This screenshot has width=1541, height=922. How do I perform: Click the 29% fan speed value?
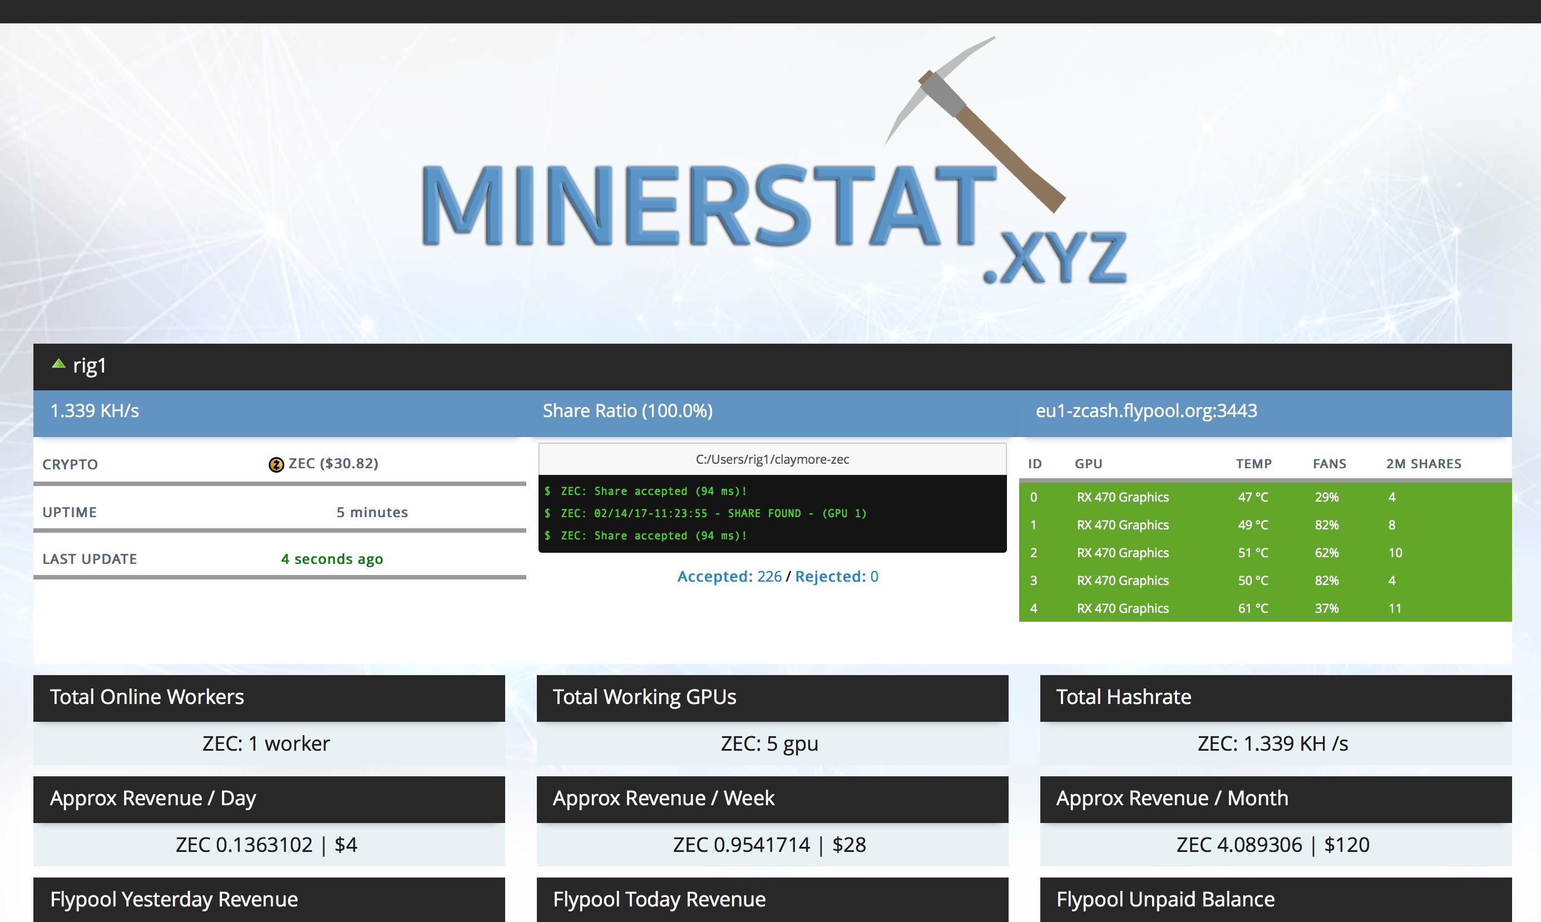[1327, 497]
